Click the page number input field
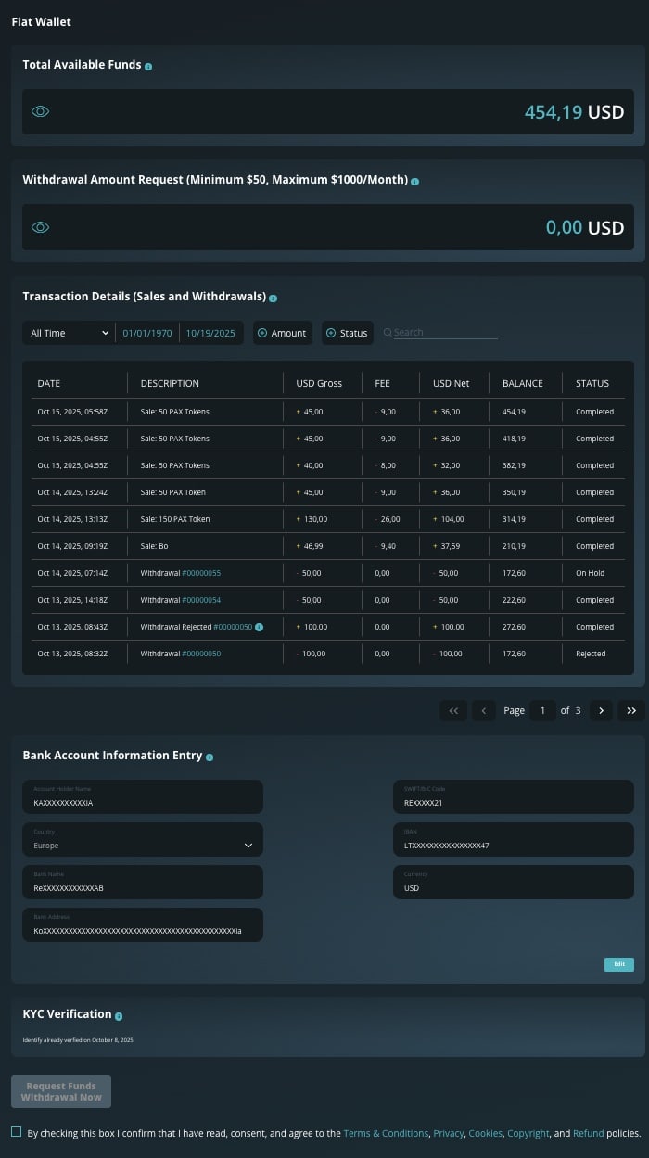Screen dimensions: 649x1158 (542, 710)
